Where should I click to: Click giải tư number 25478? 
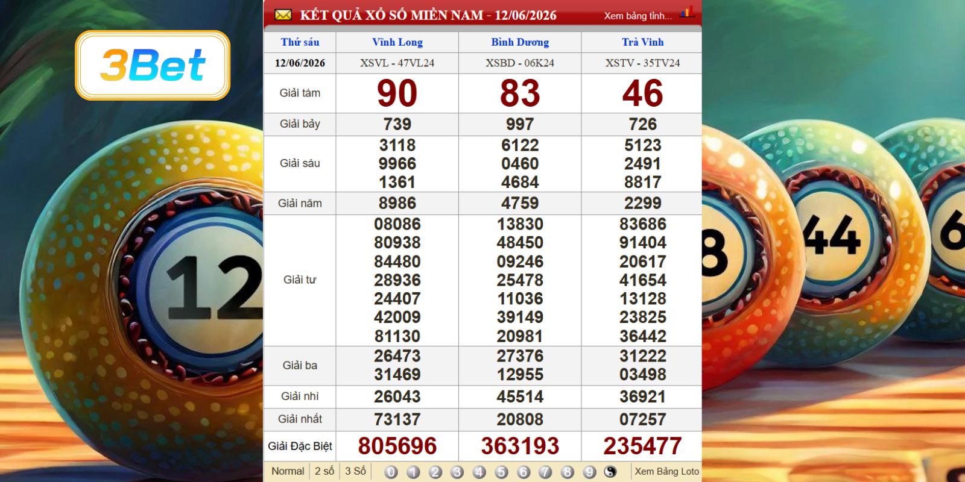520,280
